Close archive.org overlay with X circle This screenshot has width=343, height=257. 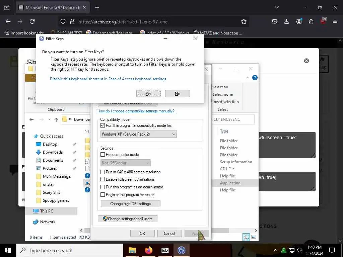(306, 61)
